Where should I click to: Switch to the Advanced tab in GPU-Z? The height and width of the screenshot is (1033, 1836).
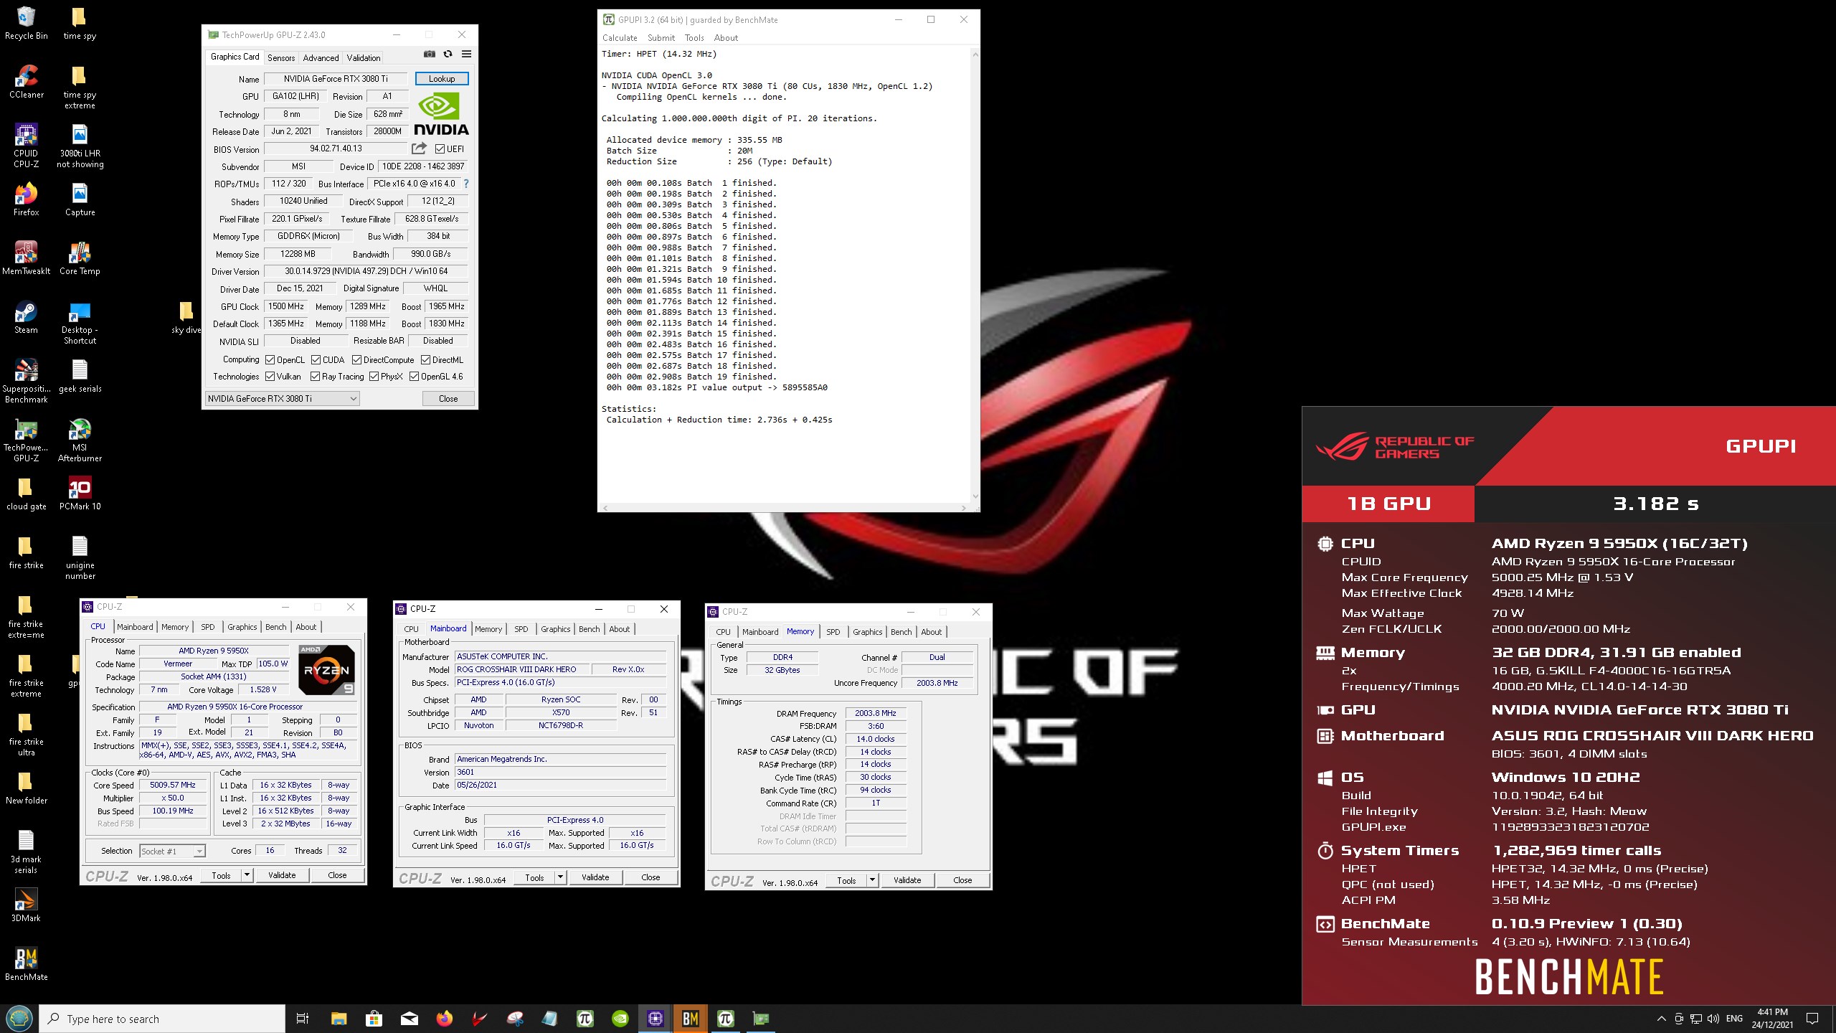(321, 58)
